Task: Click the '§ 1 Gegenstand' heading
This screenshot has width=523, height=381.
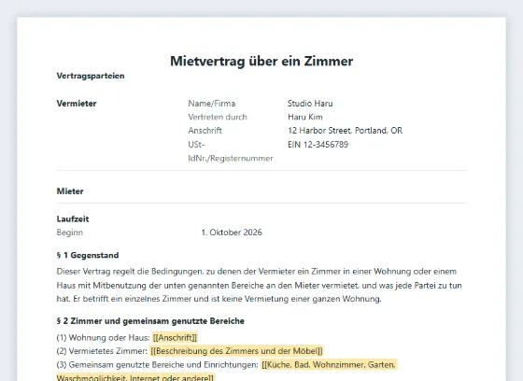Action: [x=88, y=255]
